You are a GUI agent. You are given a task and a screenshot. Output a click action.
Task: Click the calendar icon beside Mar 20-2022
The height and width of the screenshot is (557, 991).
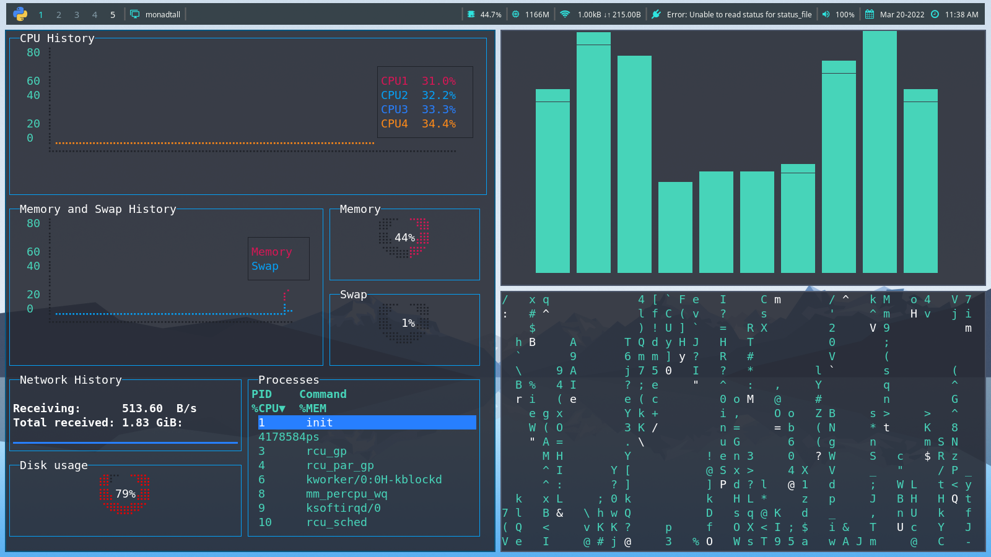pyautogui.click(x=869, y=14)
